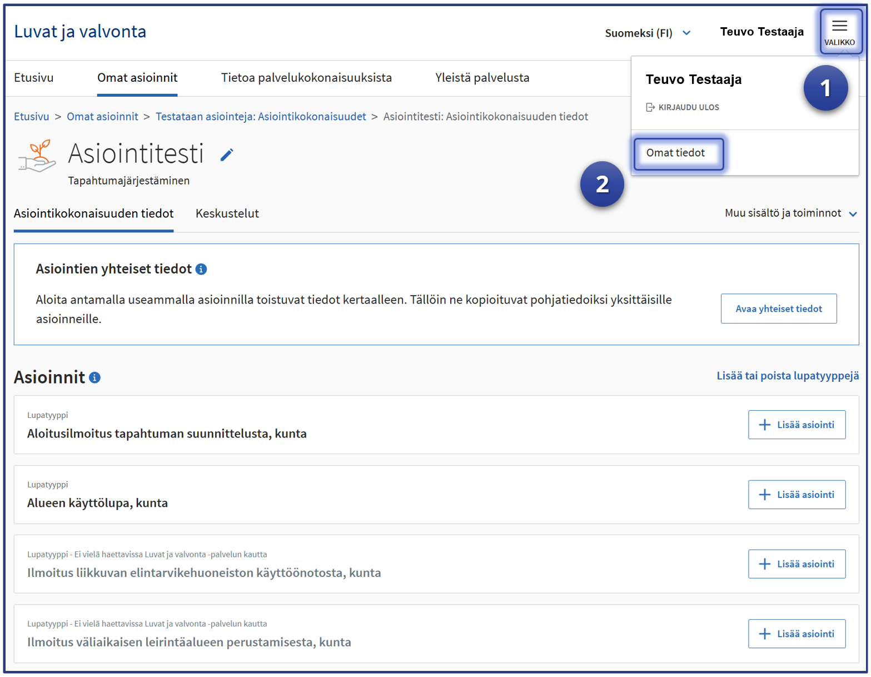The image size is (871, 677).
Task: Click the plant-in-hand Asiointitesti icon
Action: [x=37, y=156]
